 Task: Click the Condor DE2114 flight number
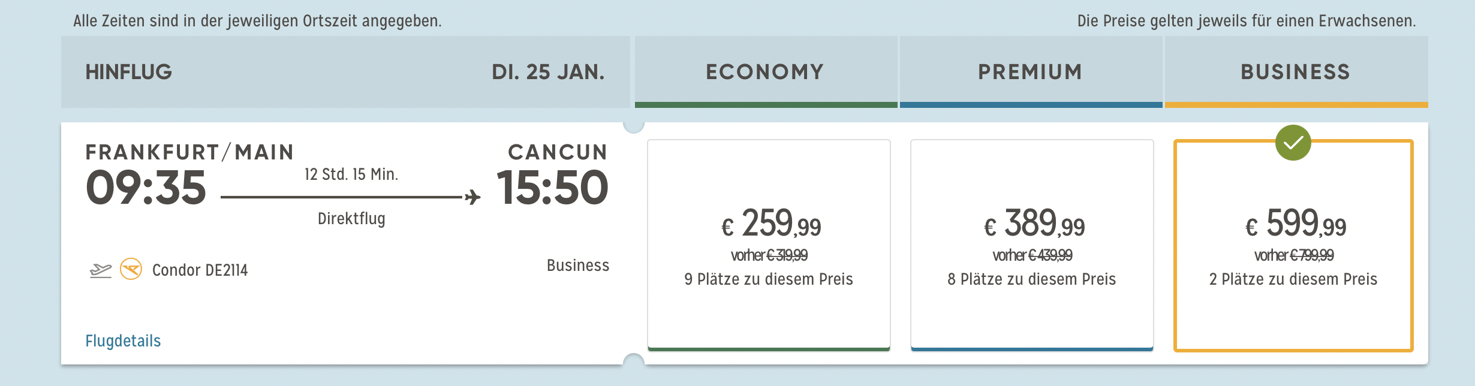(x=200, y=270)
